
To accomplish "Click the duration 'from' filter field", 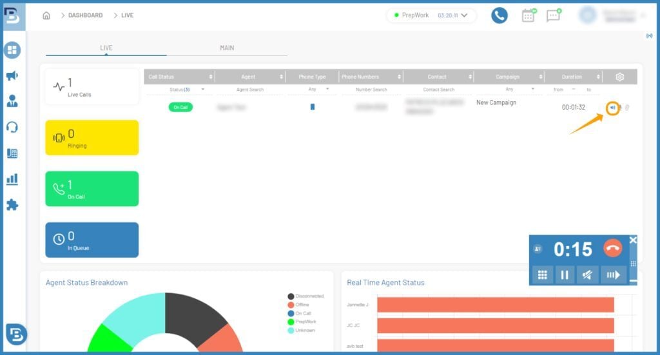I will pos(559,90).
